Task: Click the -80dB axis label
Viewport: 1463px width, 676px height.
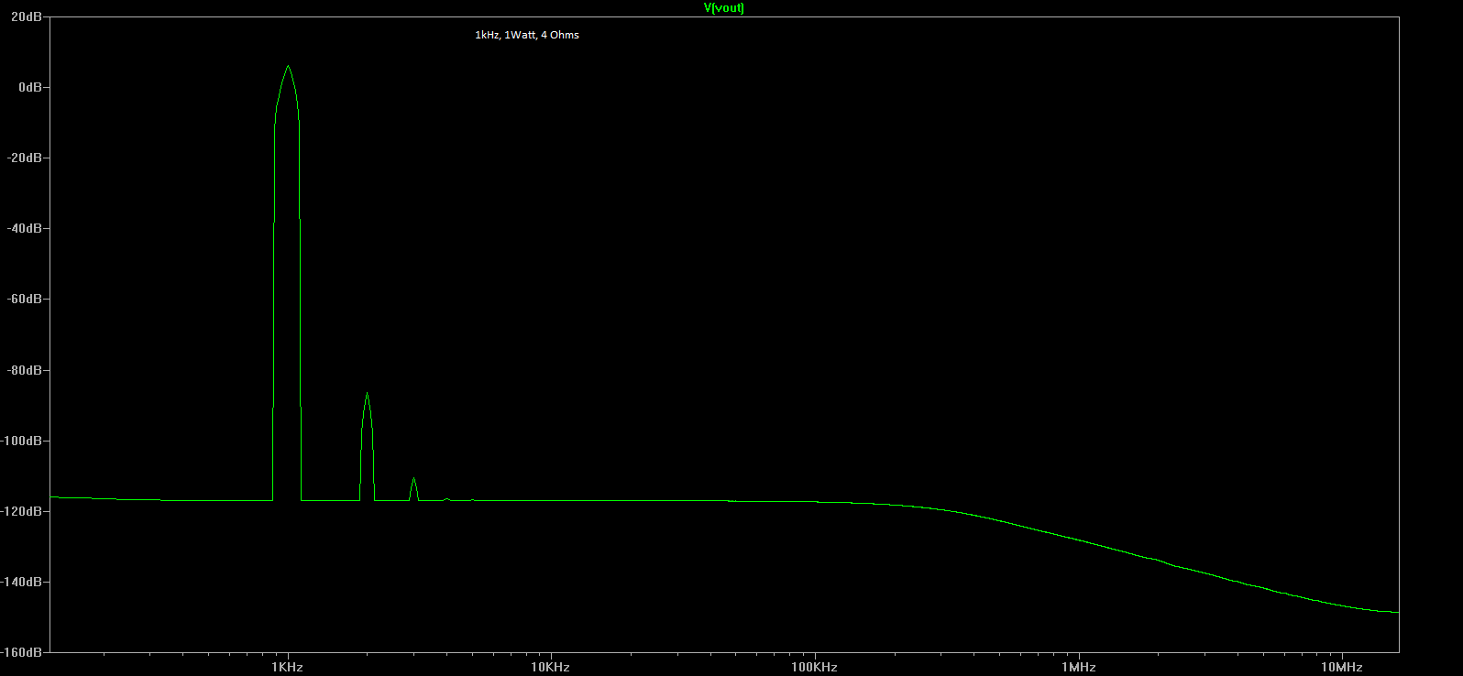Action: 24,370
